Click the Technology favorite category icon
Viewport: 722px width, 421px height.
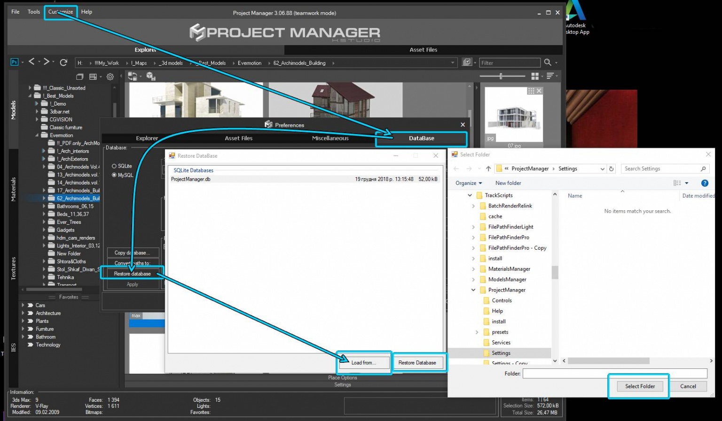31,344
